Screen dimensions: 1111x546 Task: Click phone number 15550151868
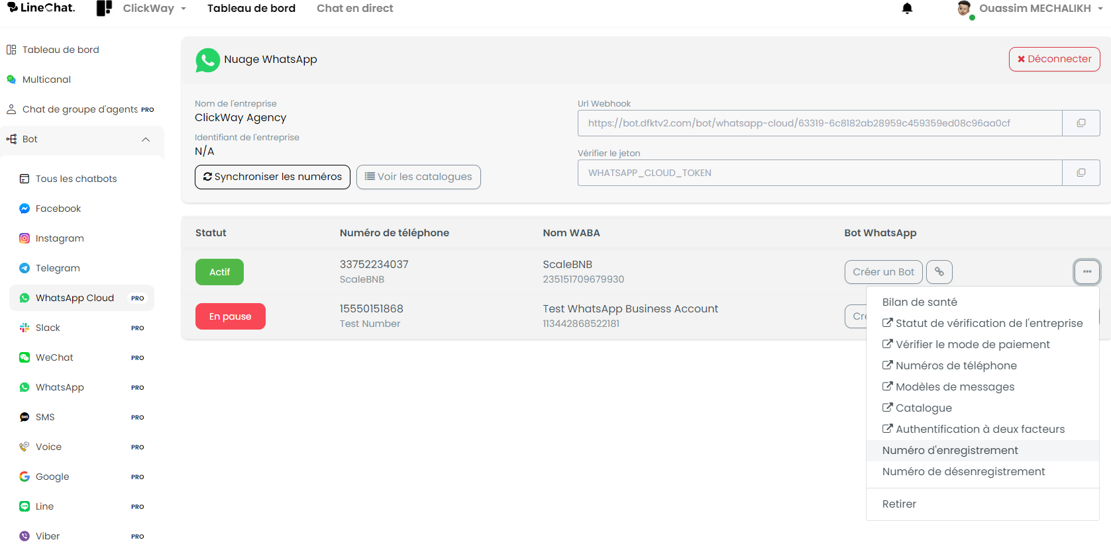pyautogui.click(x=372, y=308)
